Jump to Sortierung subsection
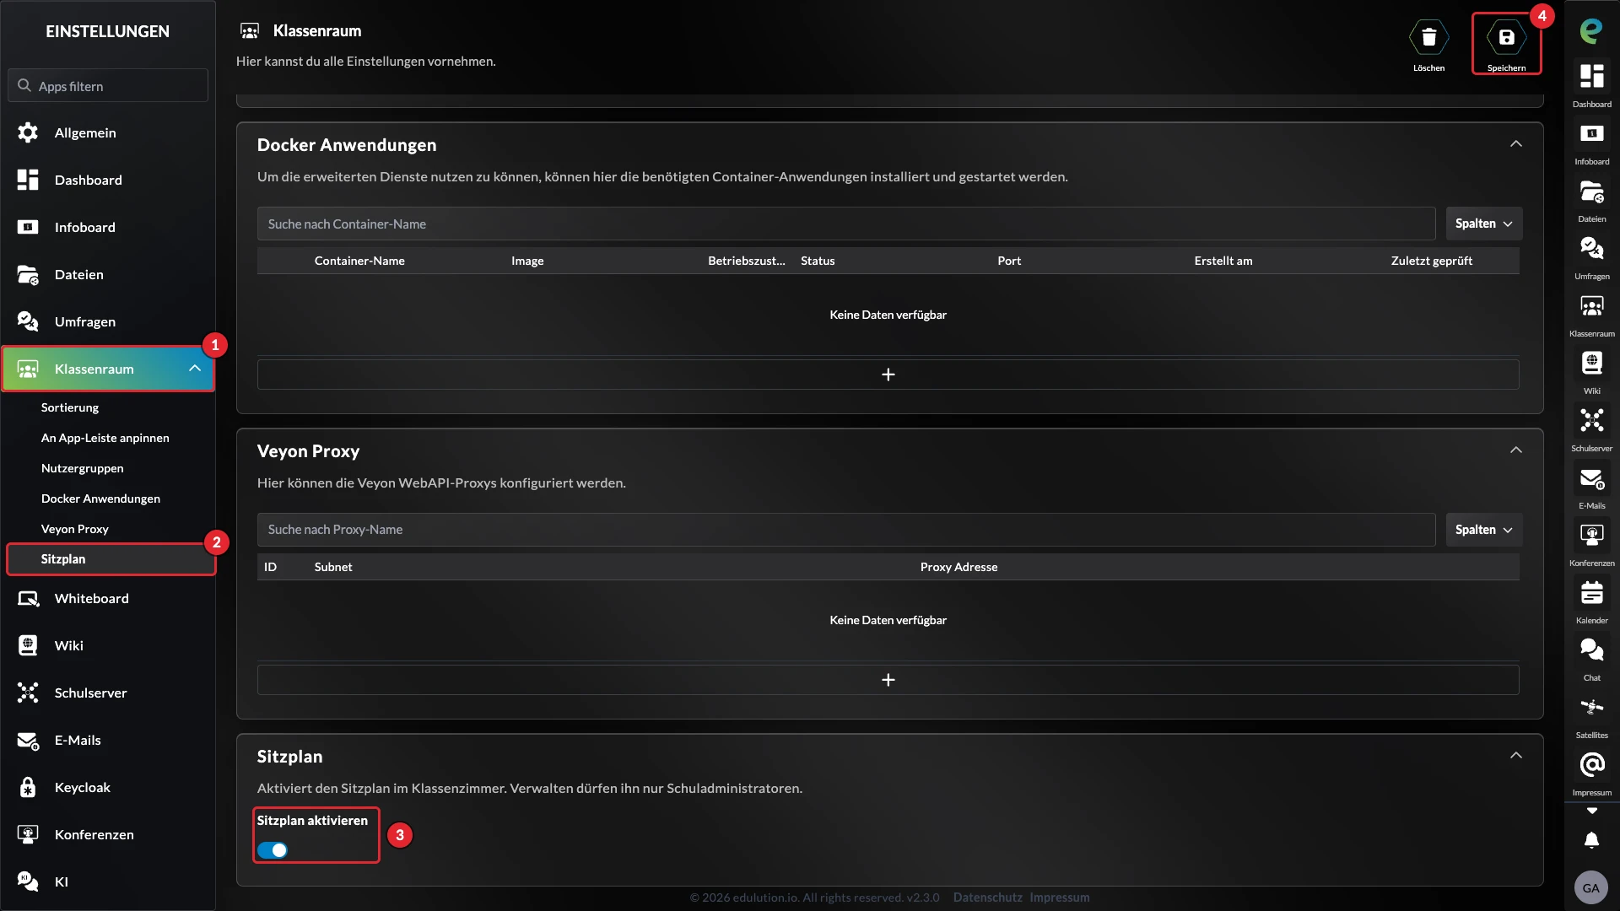This screenshot has width=1620, height=911. (x=70, y=407)
